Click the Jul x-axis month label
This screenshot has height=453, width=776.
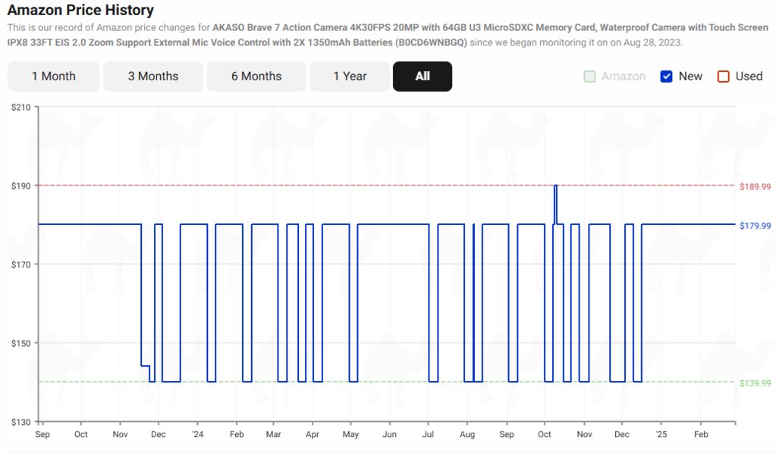(428, 434)
